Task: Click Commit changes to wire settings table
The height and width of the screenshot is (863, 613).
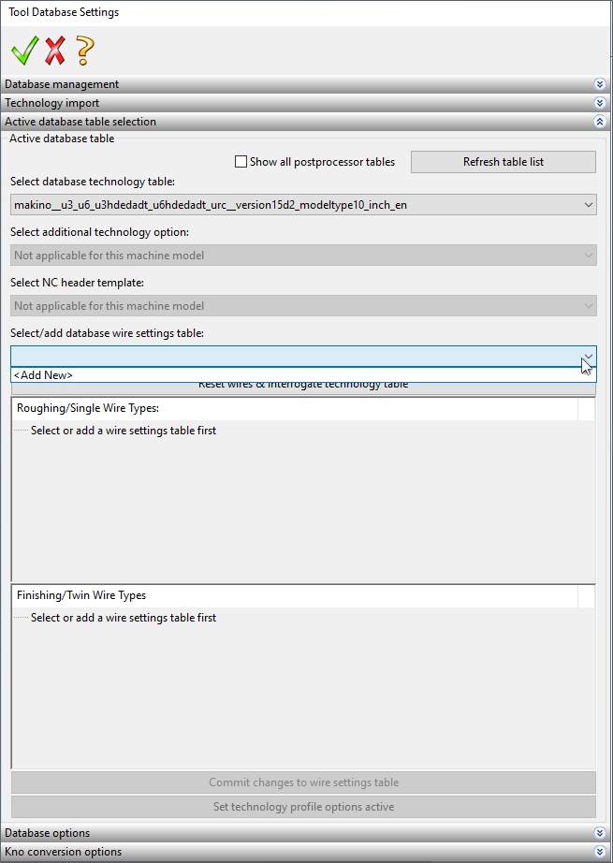Action: coord(303,783)
